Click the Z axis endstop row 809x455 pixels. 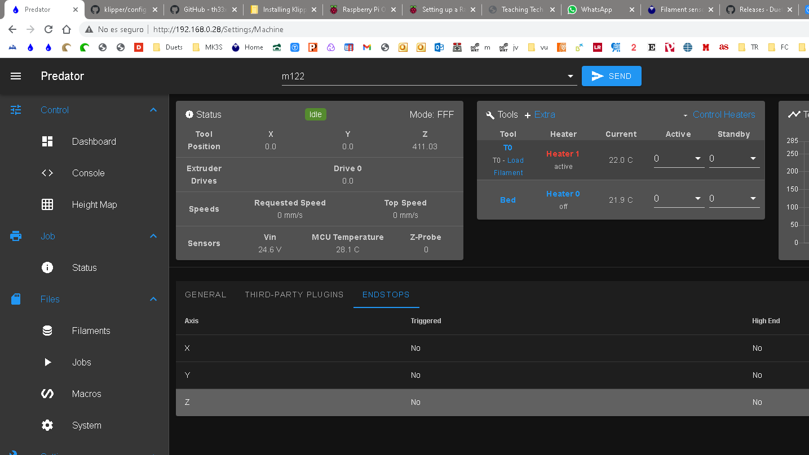coord(492,402)
